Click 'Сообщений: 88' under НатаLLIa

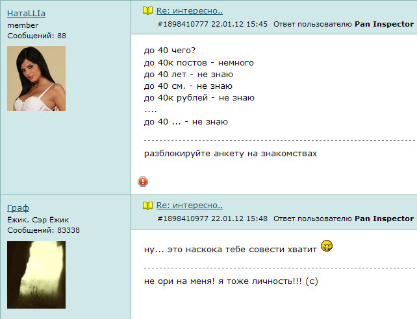pyautogui.click(x=37, y=36)
